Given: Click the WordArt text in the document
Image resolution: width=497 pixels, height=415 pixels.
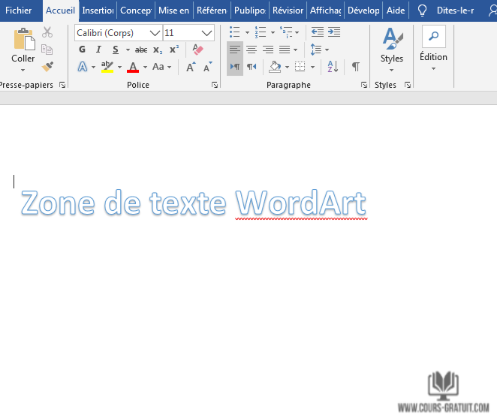Looking at the screenshot, I should (x=193, y=203).
